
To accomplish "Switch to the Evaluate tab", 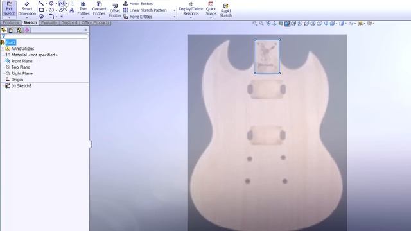I will point(49,23).
